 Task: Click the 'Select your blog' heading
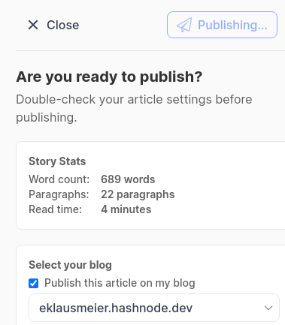(x=70, y=265)
